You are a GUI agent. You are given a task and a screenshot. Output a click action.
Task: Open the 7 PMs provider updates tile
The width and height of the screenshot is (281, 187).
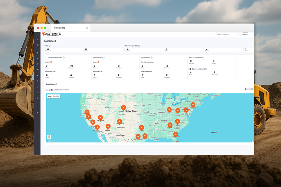click(x=184, y=50)
